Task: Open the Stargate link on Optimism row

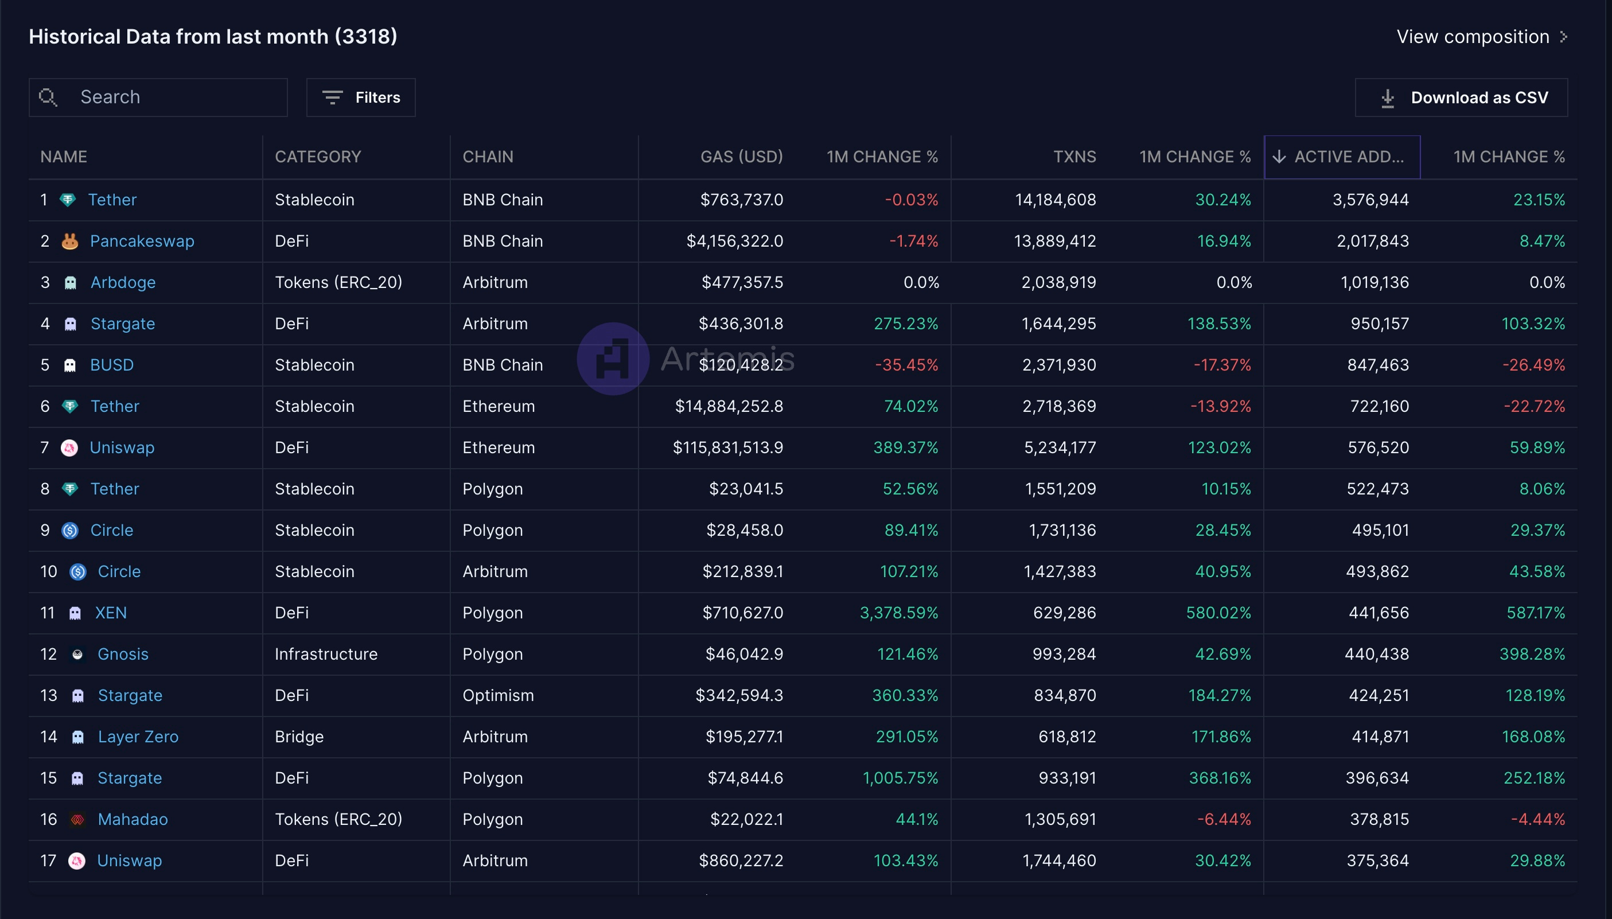Action: click(x=130, y=696)
